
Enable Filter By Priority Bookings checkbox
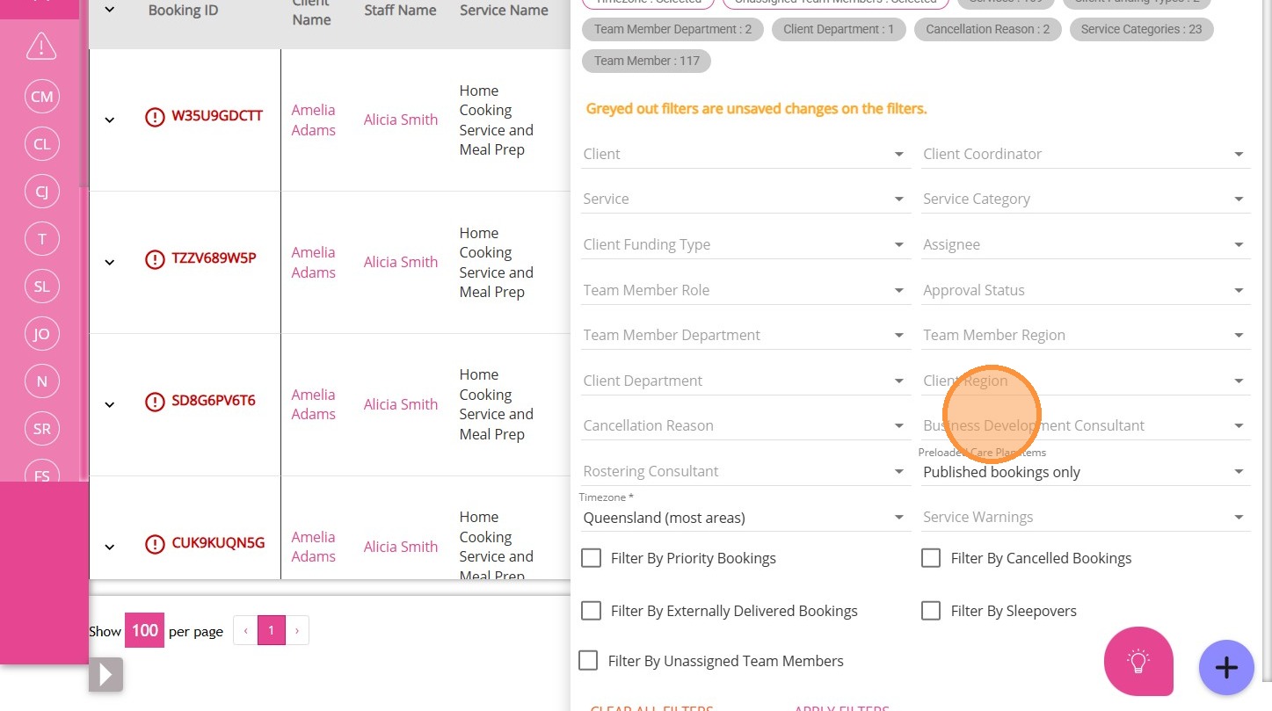pos(592,558)
